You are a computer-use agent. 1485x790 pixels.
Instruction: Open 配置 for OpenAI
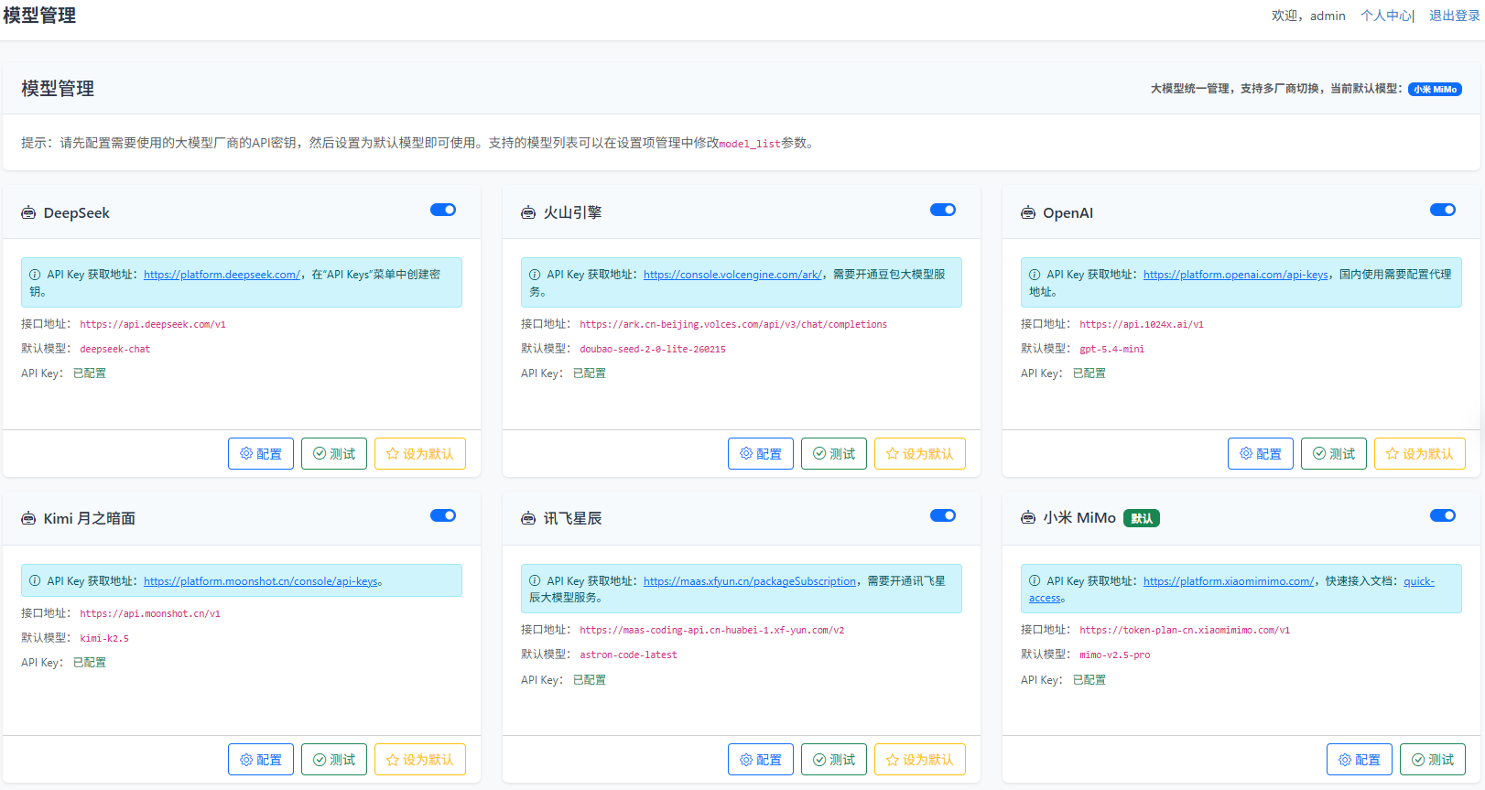(x=1261, y=454)
